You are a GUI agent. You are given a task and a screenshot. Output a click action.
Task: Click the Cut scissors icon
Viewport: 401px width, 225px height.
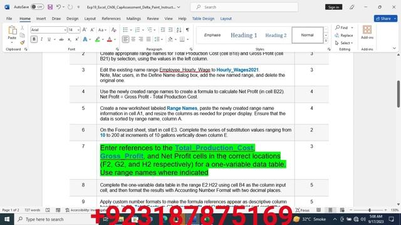tap(23, 27)
